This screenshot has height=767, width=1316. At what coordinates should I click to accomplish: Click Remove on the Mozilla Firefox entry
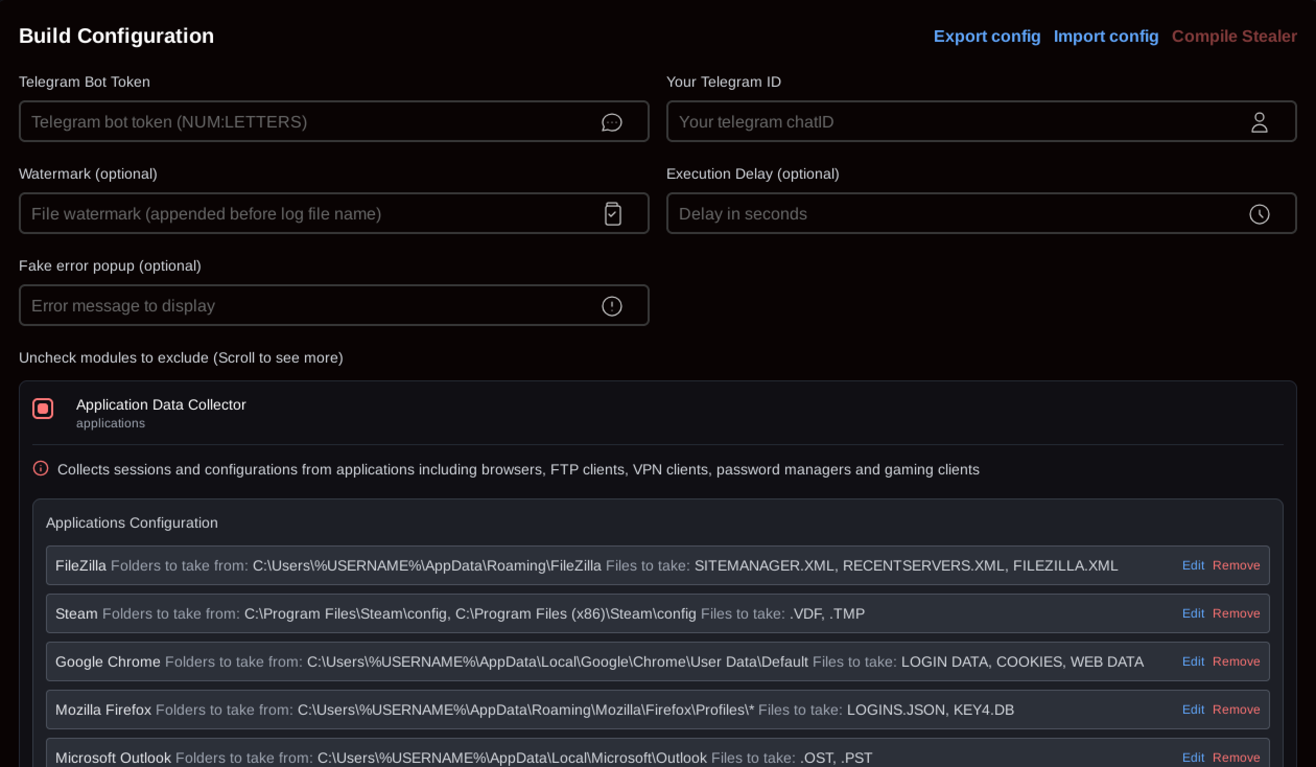pyautogui.click(x=1236, y=710)
